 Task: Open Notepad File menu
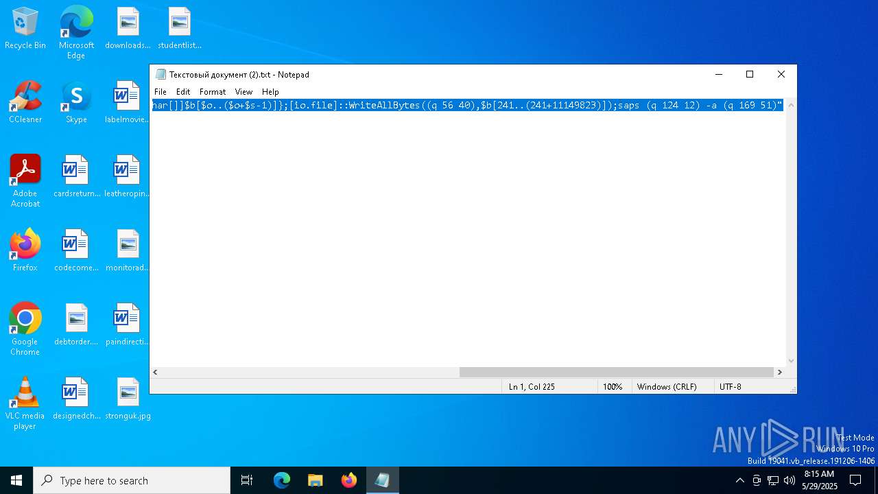161,91
